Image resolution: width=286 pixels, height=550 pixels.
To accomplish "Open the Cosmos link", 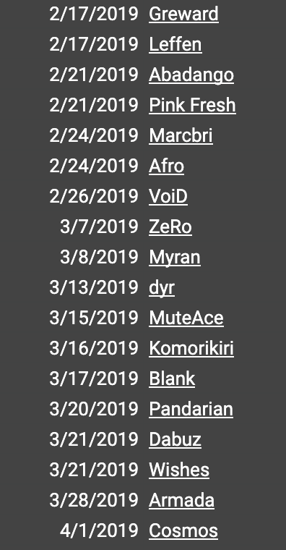I will point(183,530).
